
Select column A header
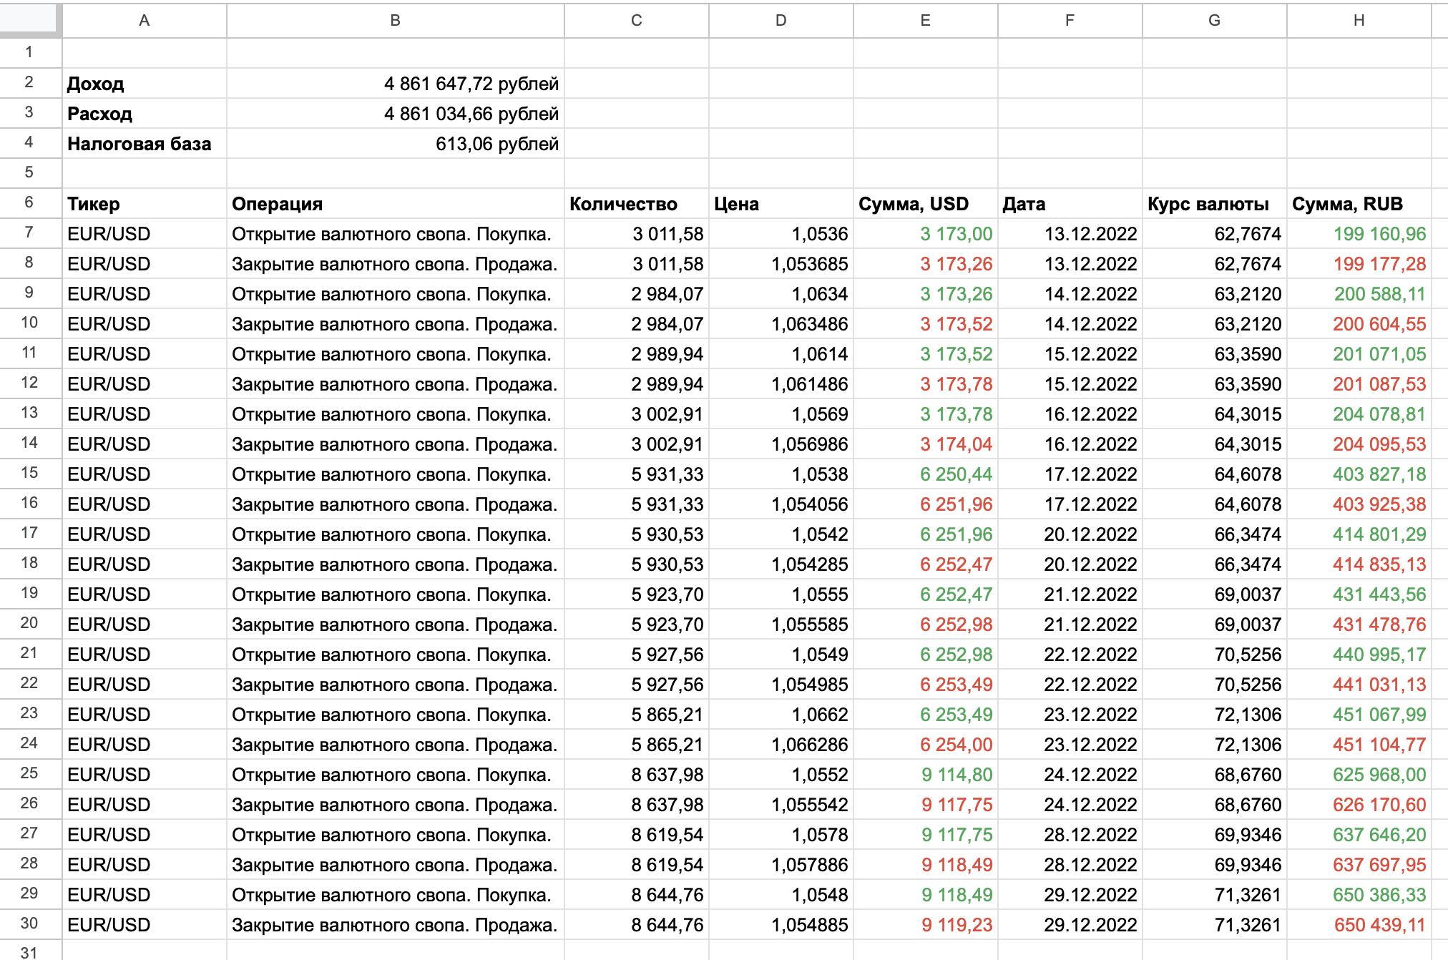[x=145, y=20]
